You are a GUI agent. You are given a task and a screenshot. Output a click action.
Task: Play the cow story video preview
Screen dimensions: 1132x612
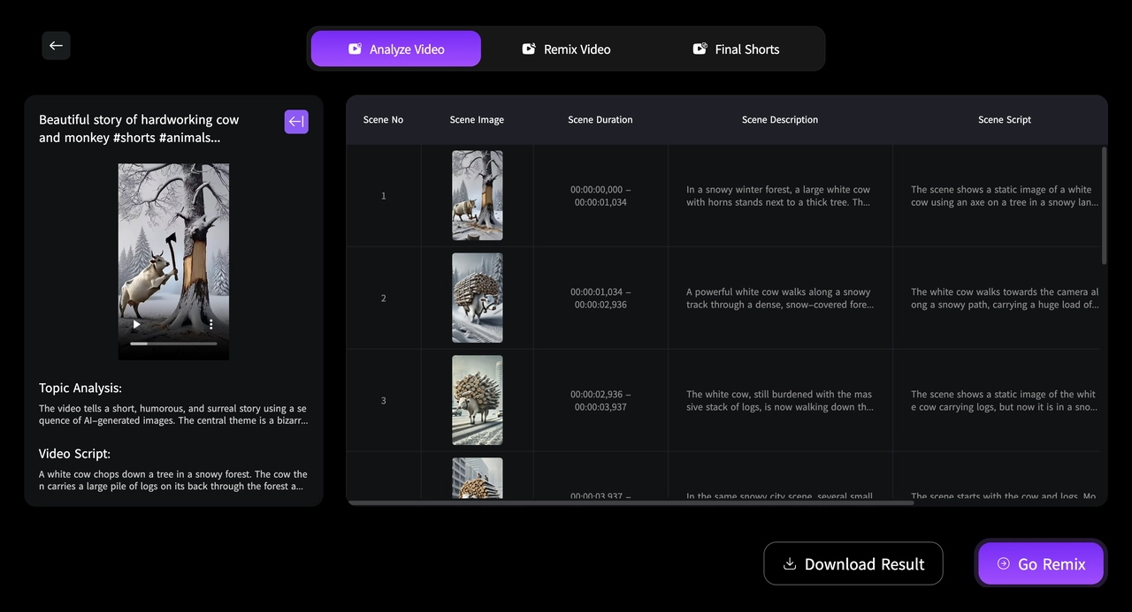[x=136, y=324]
